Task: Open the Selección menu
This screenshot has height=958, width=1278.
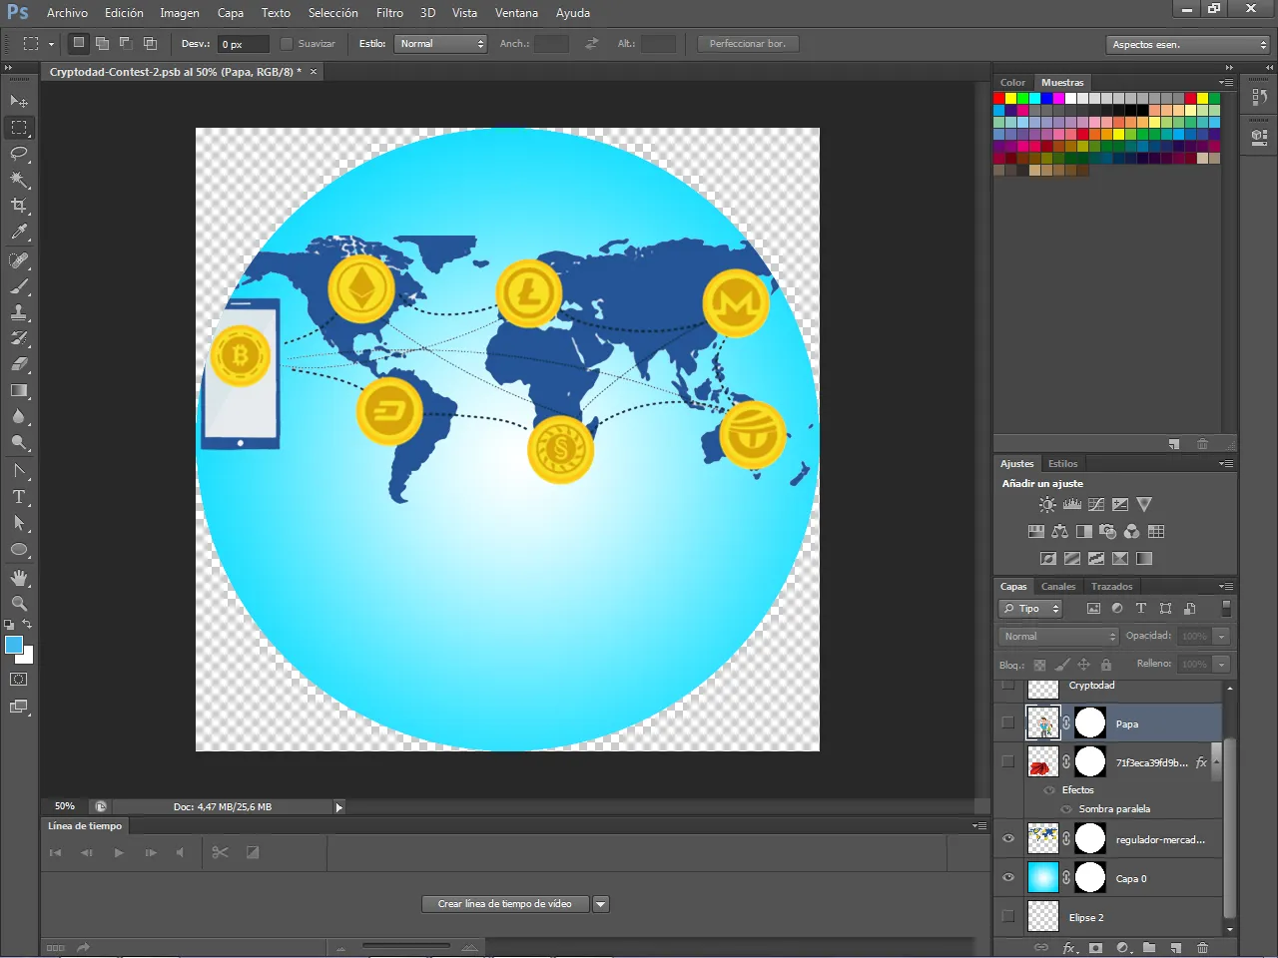Action: click(332, 13)
